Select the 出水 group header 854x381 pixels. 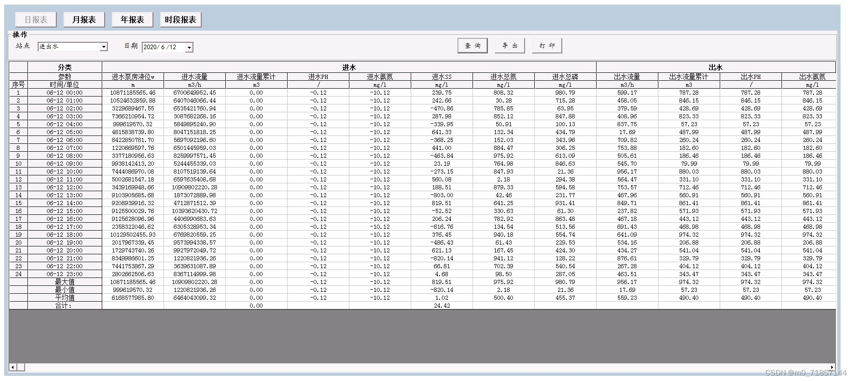(x=716, y=67)
